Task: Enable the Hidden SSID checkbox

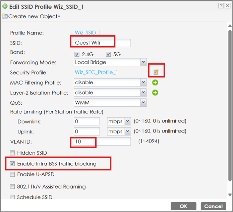Action: coord(12,153)
